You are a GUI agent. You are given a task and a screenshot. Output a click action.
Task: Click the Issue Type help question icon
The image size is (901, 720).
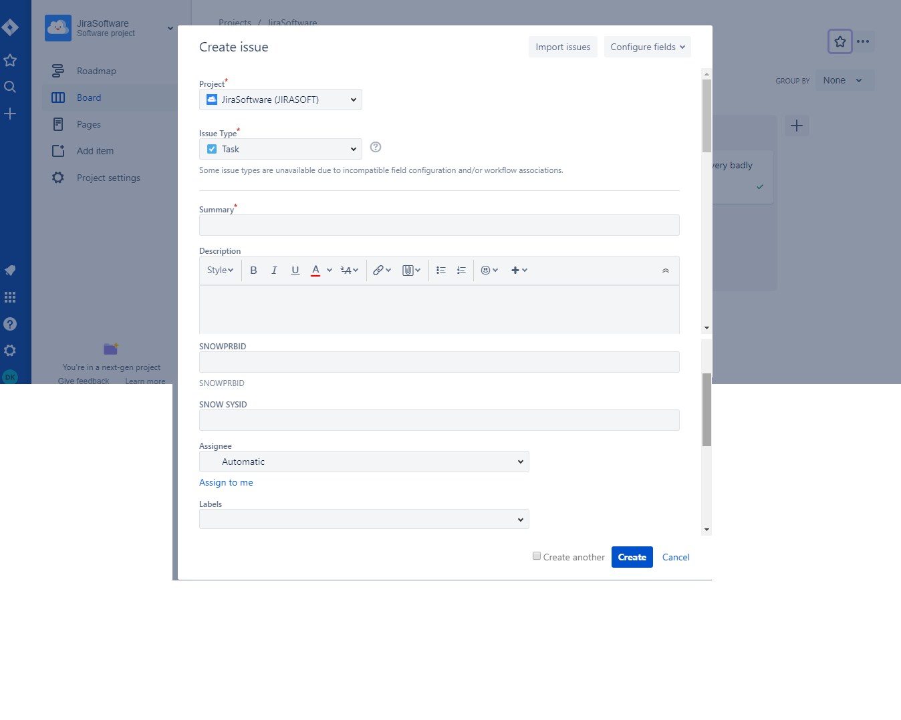[376, 147]
